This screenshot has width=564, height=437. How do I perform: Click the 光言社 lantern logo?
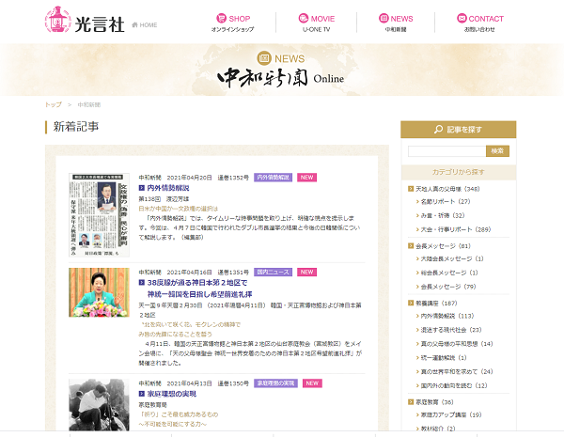tap(85, 20)
